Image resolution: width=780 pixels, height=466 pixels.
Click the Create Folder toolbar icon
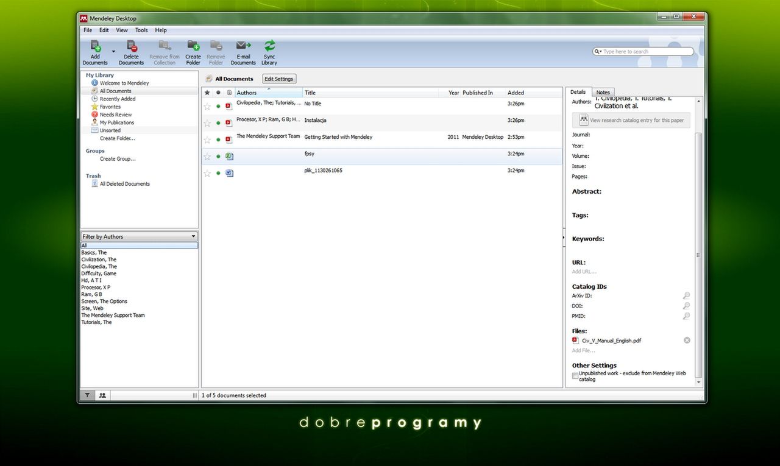coord(193,46)
